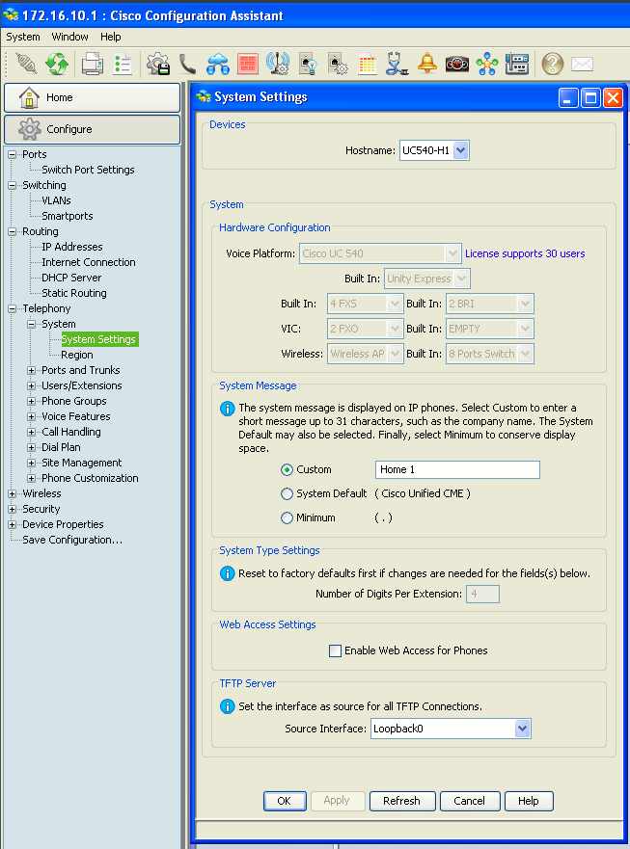The image size is (630, 849).
Task: Expand the Wireless tree node
Action: (12, 494)
